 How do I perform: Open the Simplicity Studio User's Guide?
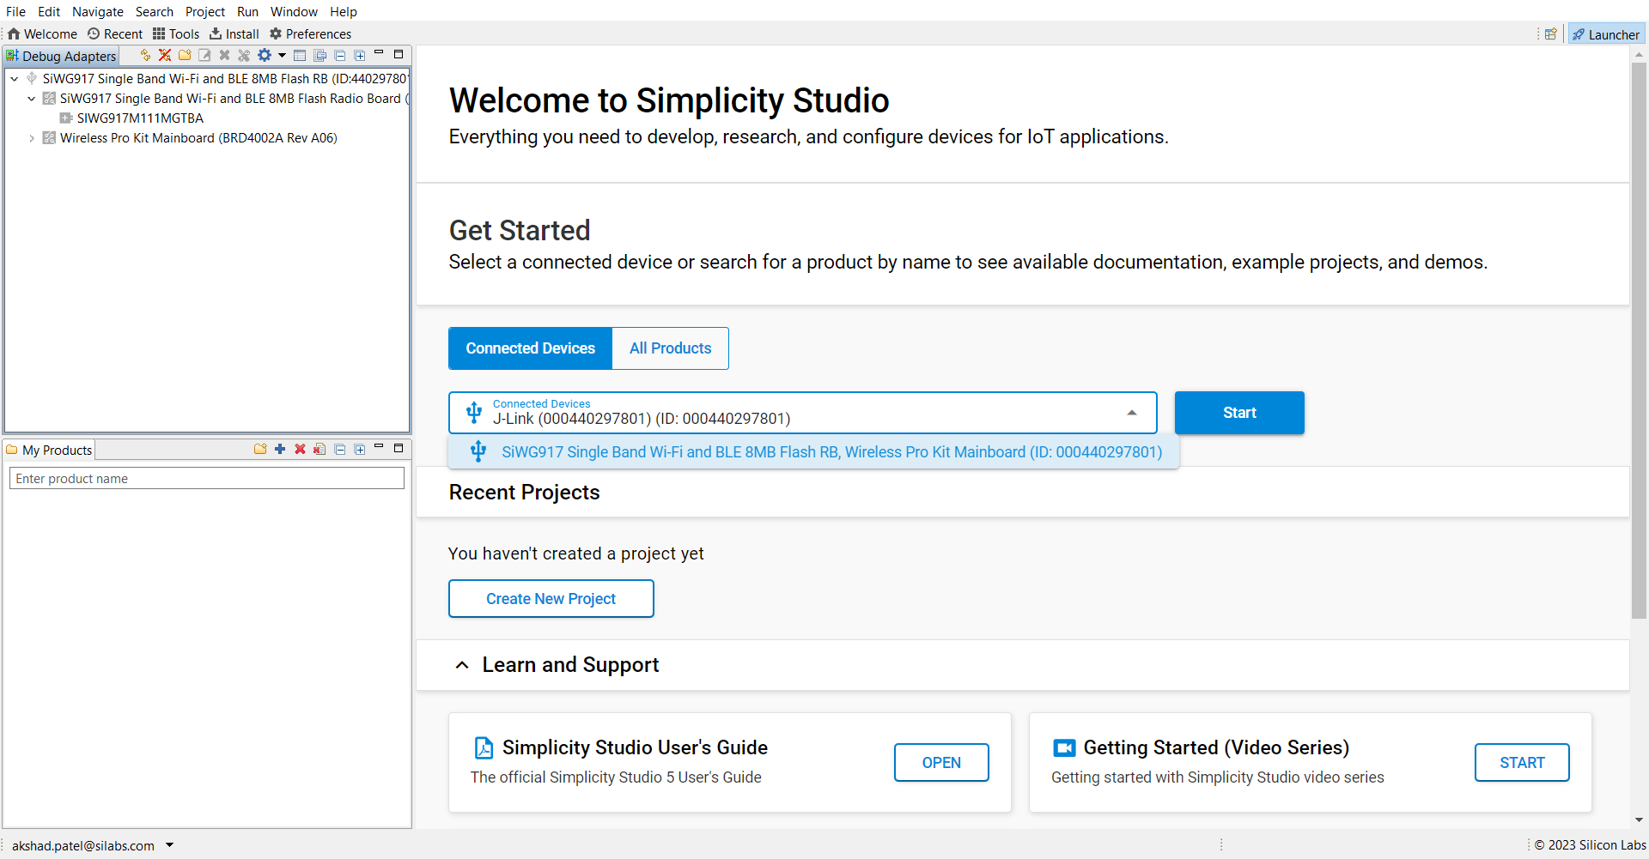941,762
